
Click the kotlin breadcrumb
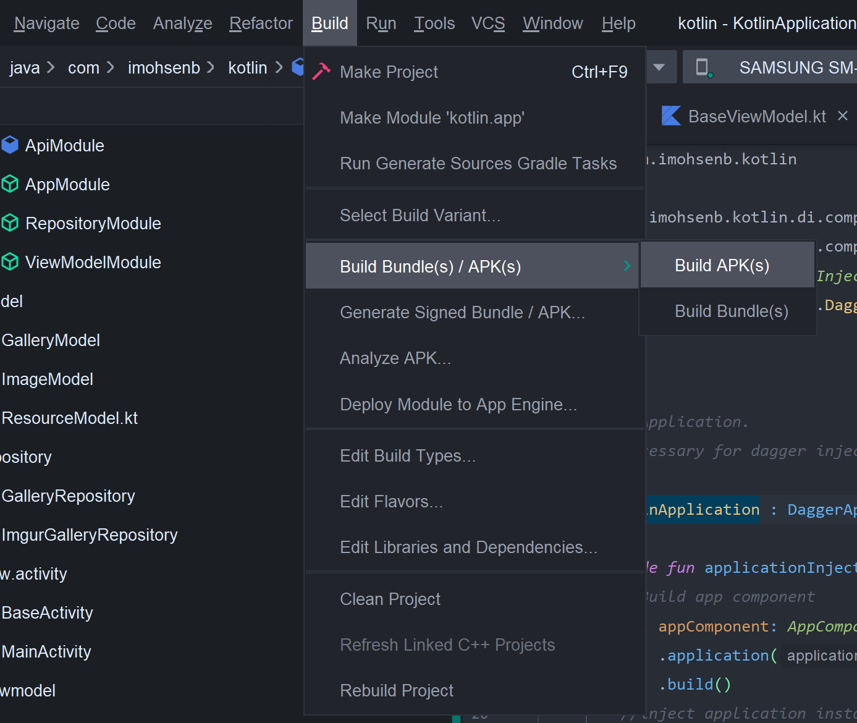247,67
